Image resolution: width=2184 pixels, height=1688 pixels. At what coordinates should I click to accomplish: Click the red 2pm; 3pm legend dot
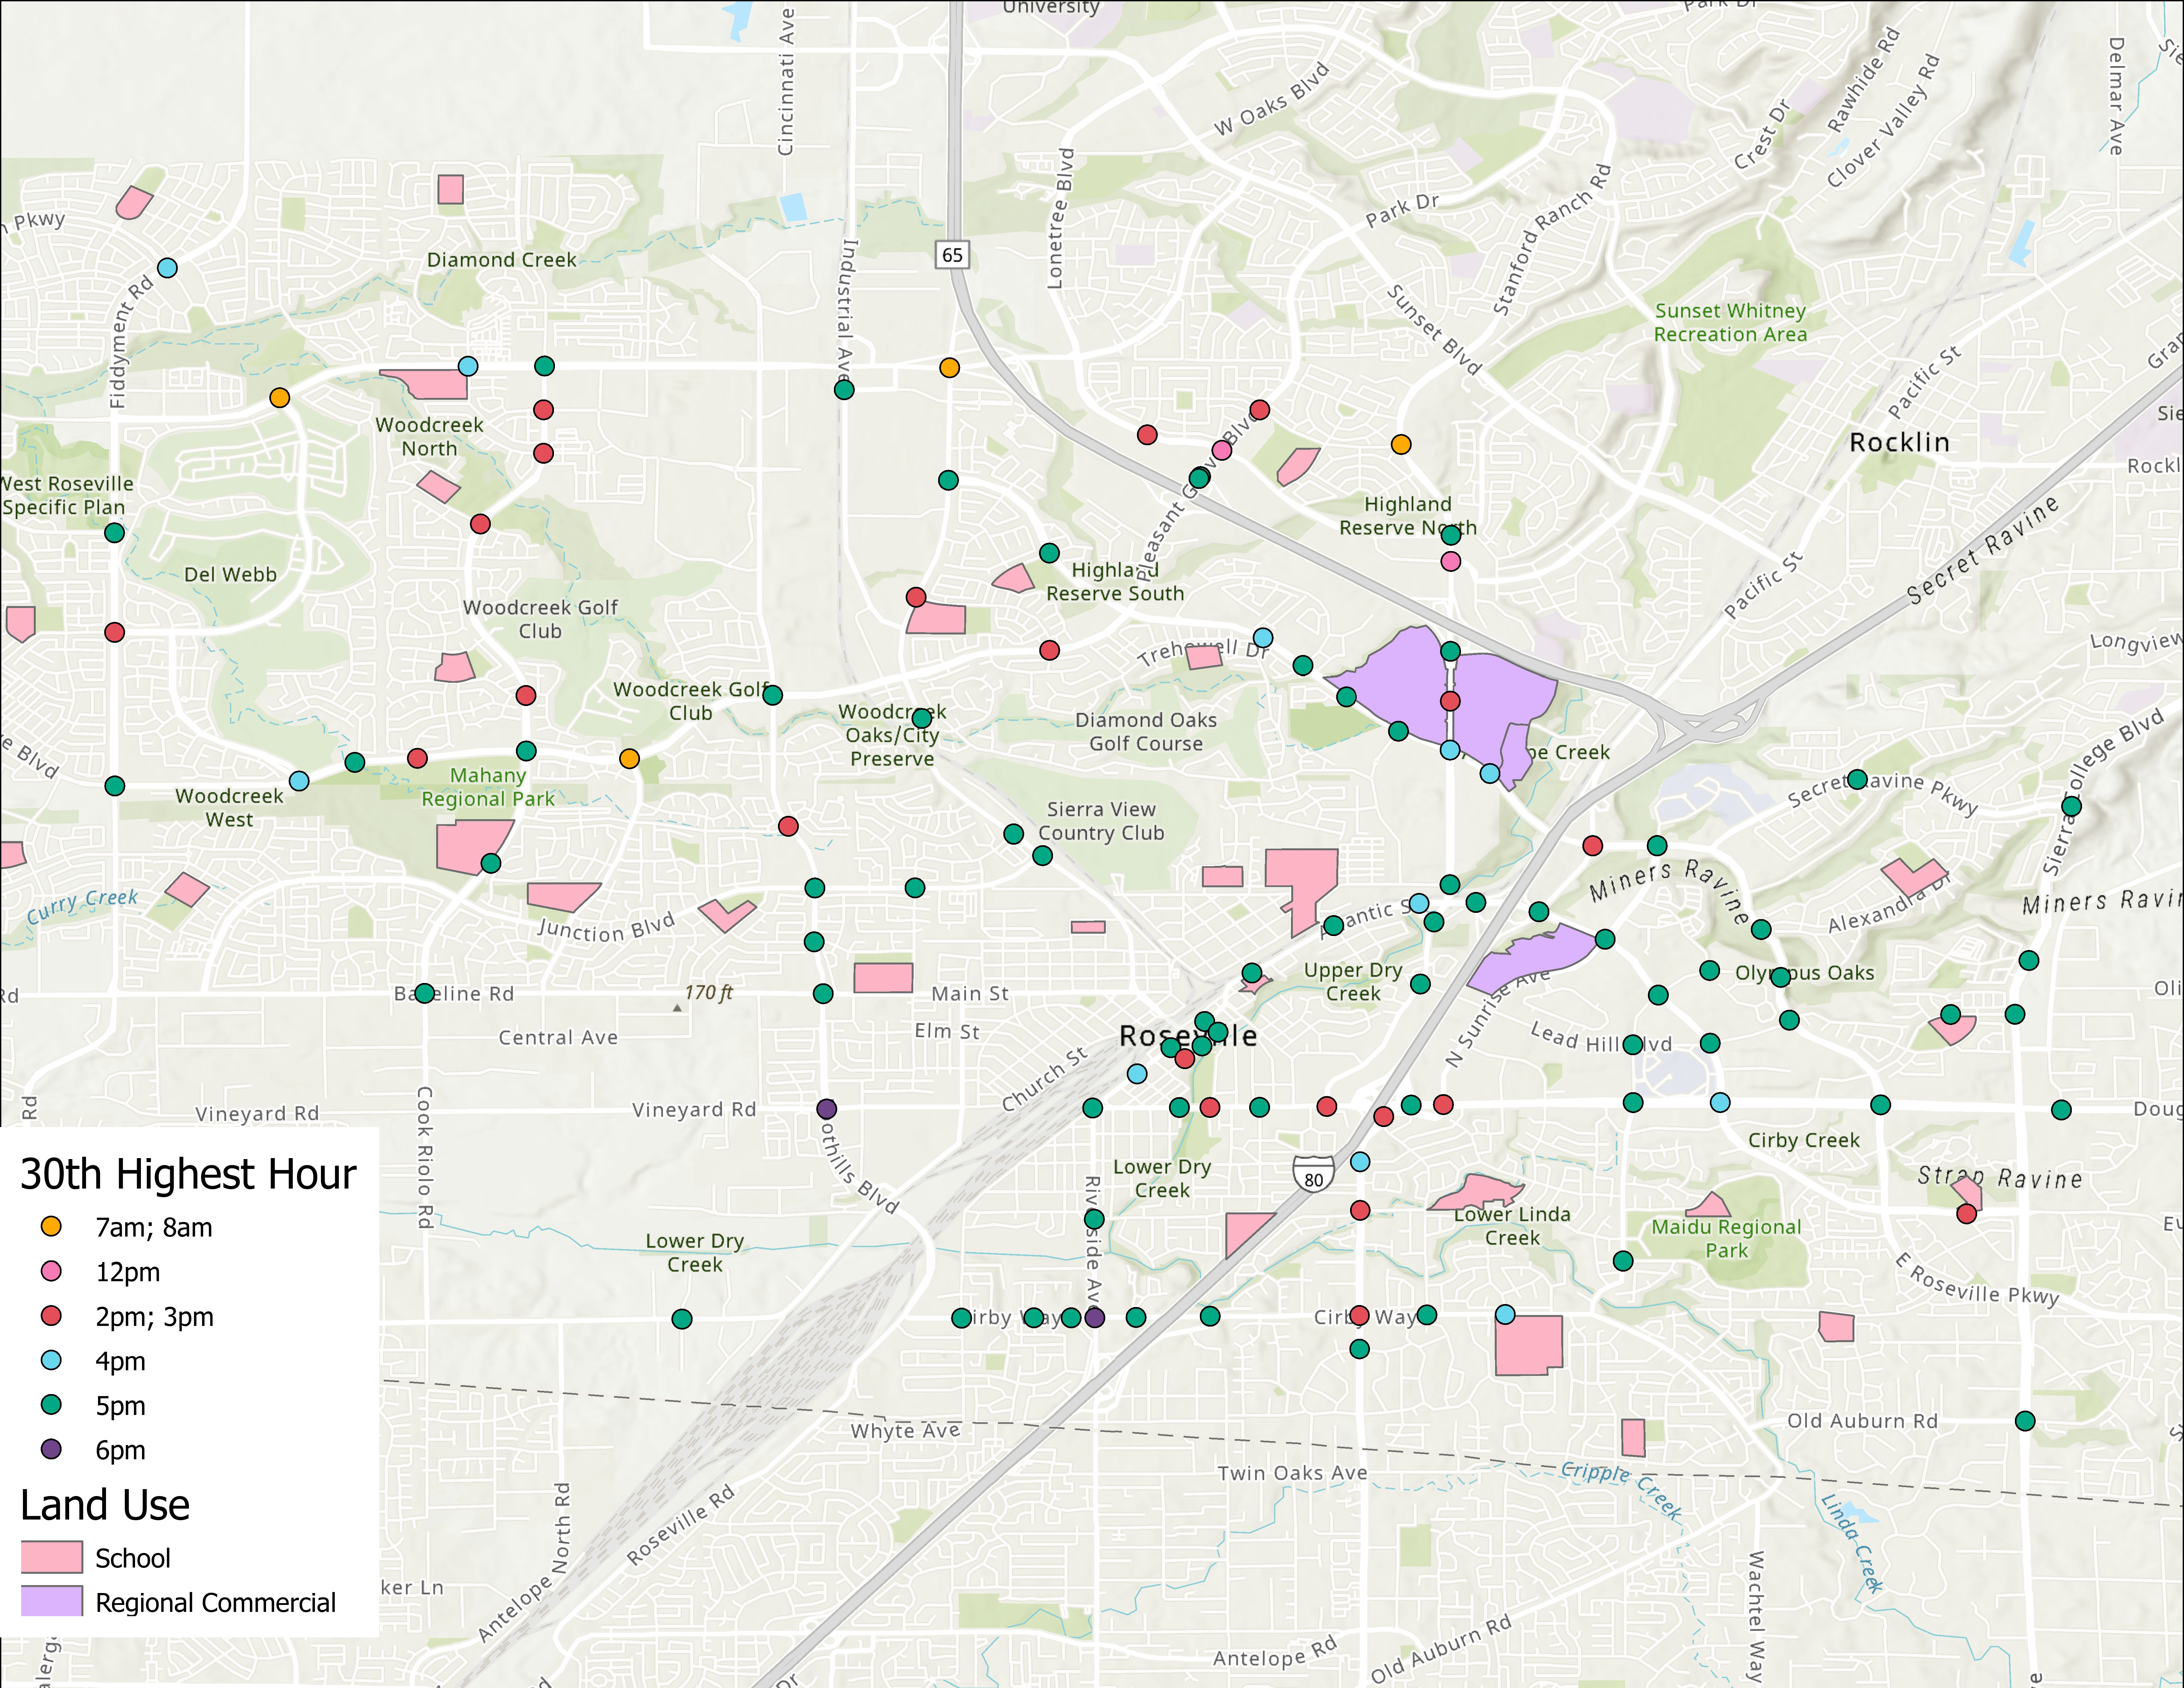(51, 1316)
